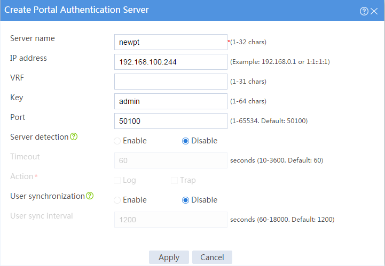Select Disable for User synchronization
Screen dimensions: 385x266
[185, 200]
